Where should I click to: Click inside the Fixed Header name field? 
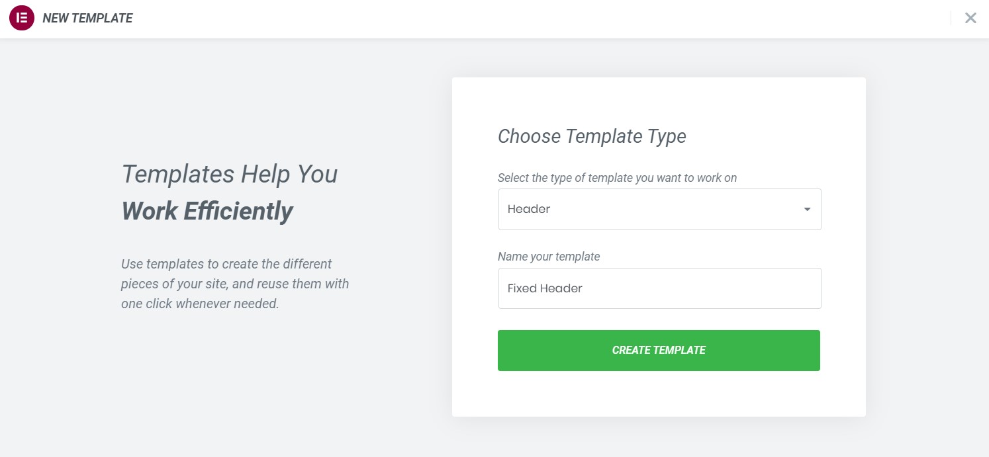click(x=659, y=288)
